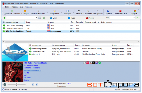Open the Записи recordings button
Image resolution: width=142 pixels, height=93 pixels.
[79, 12]
